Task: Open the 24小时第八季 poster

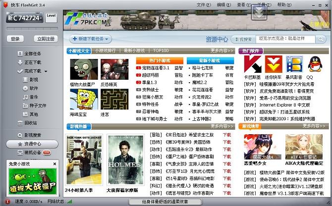Action: point(84,160)
